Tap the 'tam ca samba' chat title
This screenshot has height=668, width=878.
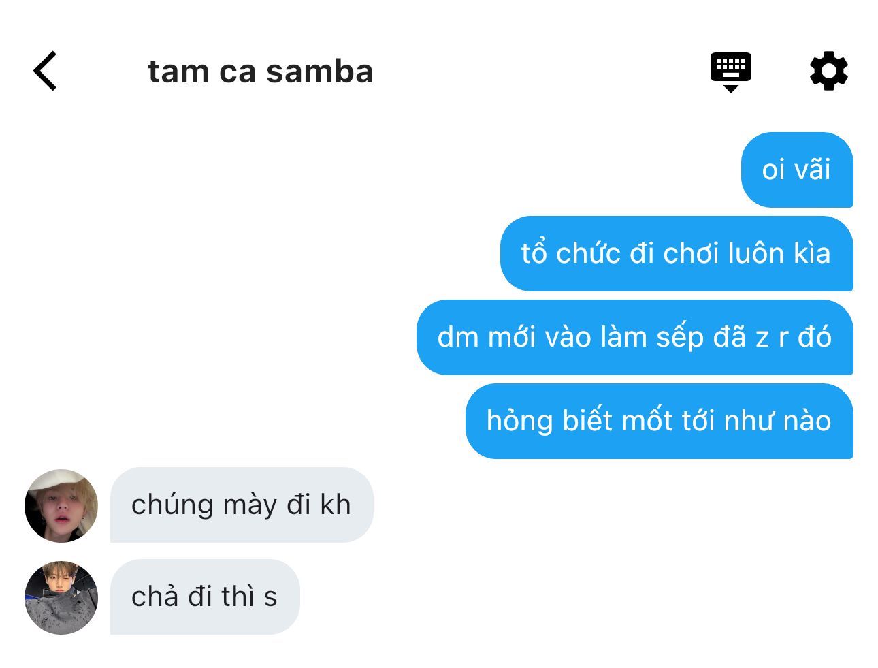pos(260,71)
